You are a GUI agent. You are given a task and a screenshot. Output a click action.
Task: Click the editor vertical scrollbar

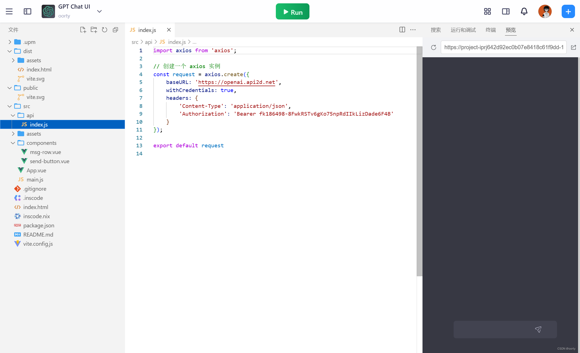click(419, 161)
